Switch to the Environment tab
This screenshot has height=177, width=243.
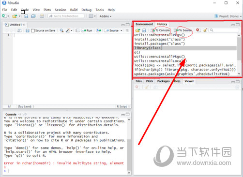click(x=144, y=24)
